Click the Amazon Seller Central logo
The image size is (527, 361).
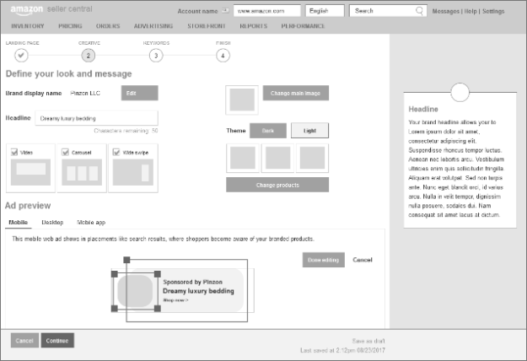38,10
